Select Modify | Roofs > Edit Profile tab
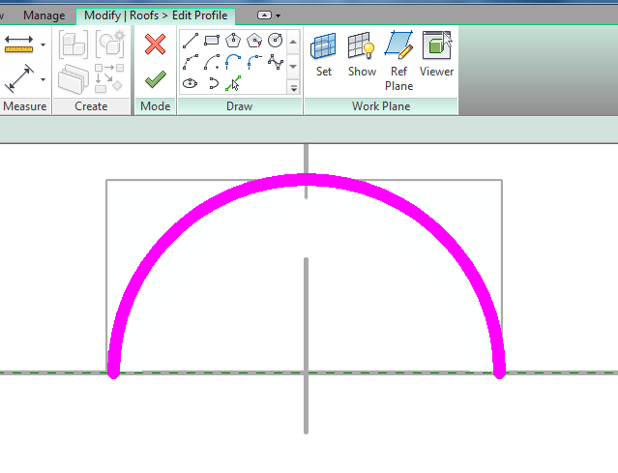 [156, 15]
